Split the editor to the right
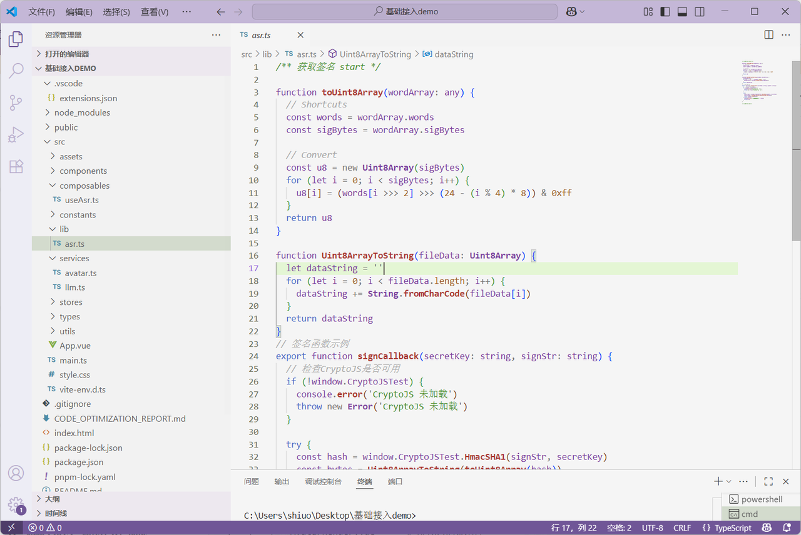Image resolution: width=801 pixels, height=535 pixels. coord(768,35)
